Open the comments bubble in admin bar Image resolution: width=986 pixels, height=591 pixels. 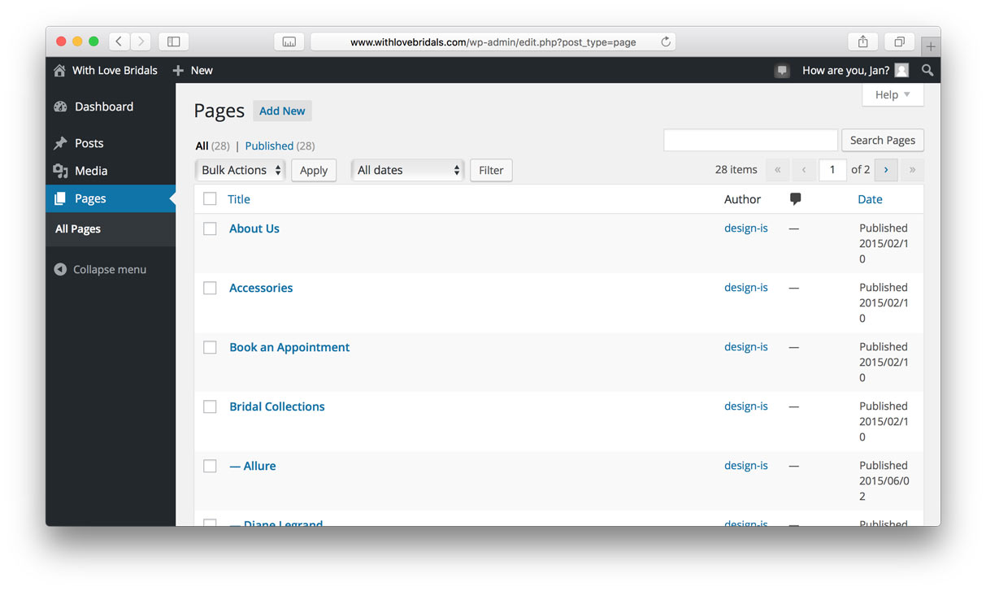tap(782, 71)
